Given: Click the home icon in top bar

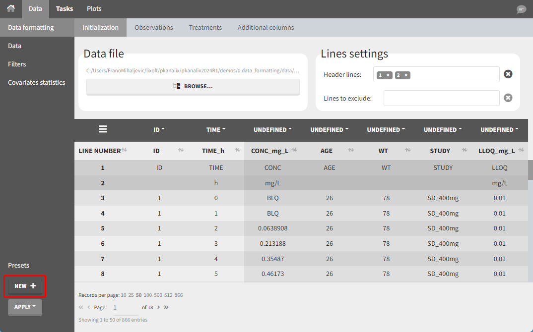Looking at the screenshot, I should [10, 8].
